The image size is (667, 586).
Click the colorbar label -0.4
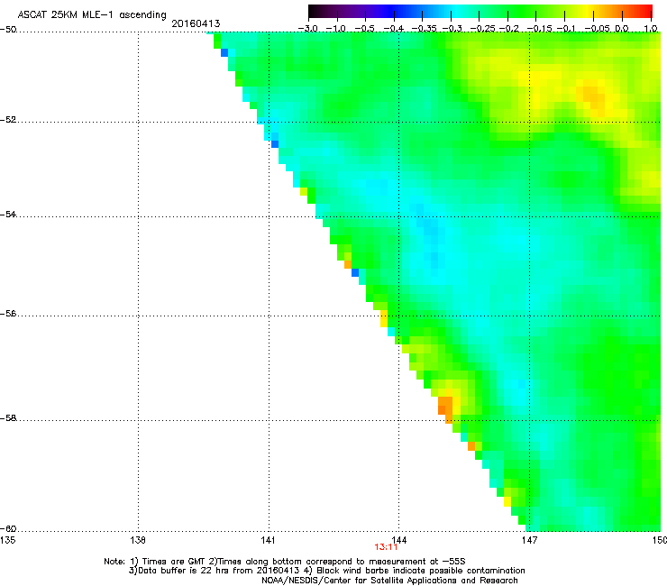click(393, 29)
